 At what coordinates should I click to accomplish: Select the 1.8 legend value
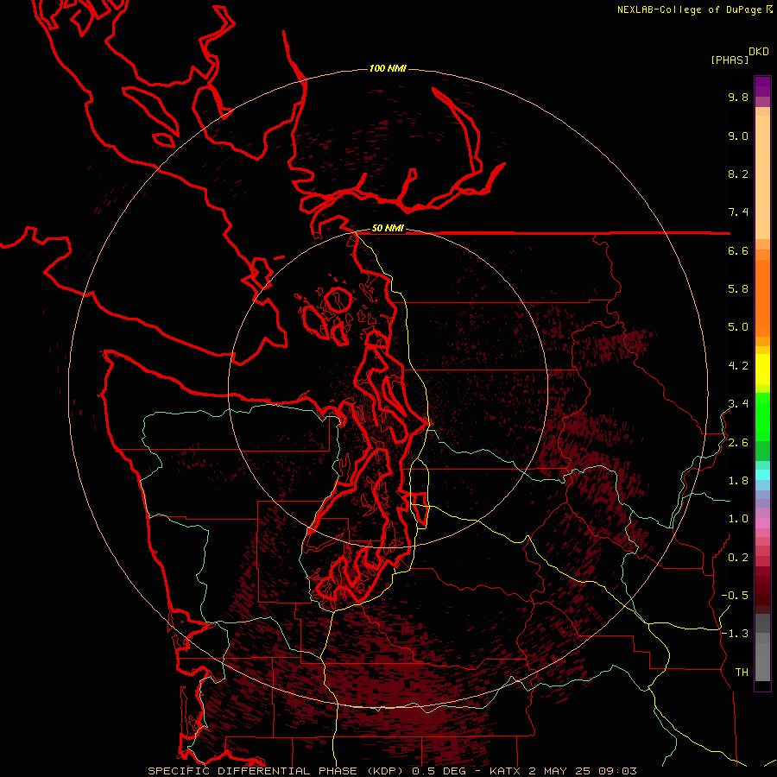(x=738, y=481)
